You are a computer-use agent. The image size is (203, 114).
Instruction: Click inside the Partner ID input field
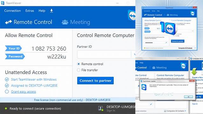(x=104, y=54)
